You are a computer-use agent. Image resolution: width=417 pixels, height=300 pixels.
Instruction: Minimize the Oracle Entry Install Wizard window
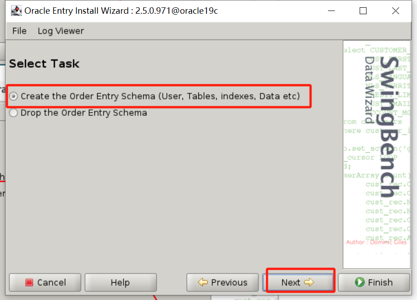[331, 11]
